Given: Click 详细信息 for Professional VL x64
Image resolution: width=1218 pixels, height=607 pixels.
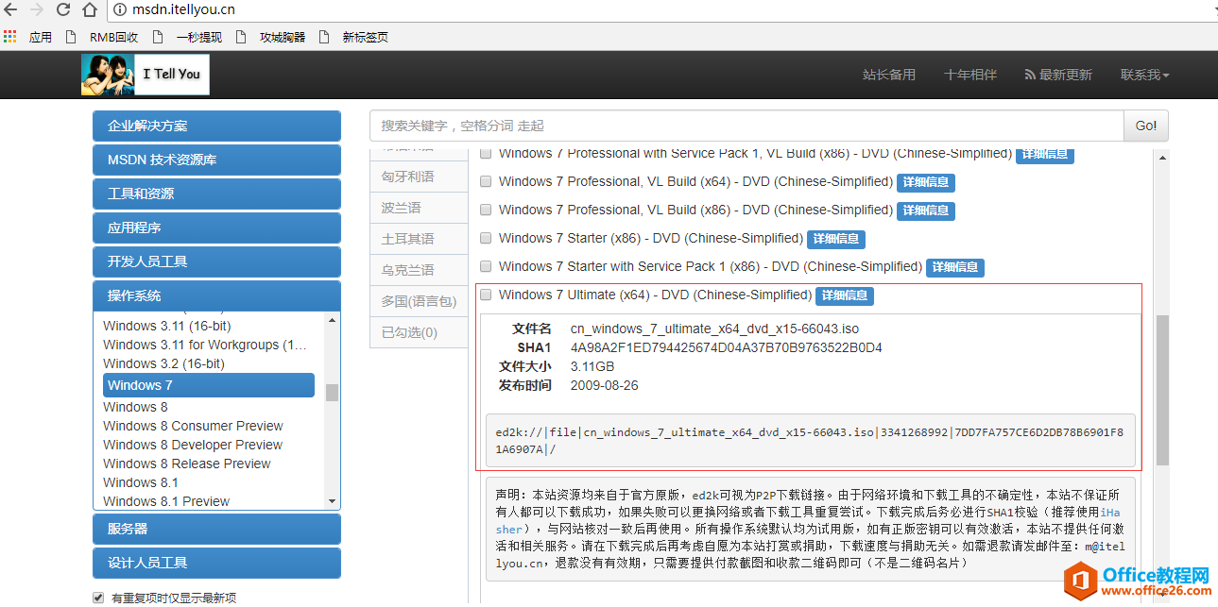Looking at the screenshot, I should (x=926, y=182).
